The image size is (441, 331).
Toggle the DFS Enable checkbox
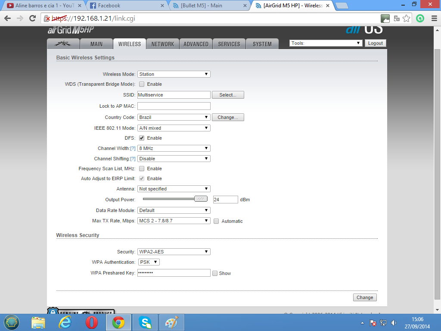(142, 138)
